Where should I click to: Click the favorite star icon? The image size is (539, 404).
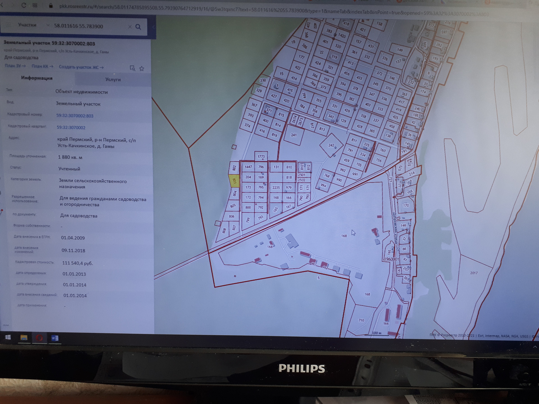coord(142,68)
